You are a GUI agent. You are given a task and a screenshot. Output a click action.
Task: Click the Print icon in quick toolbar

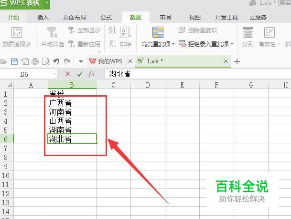pyautogui.click(x=35, y=61)
